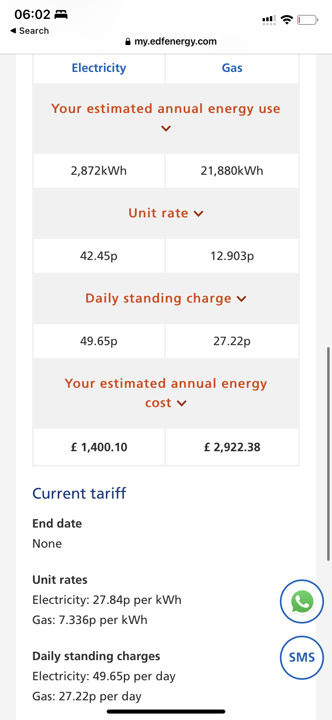Select the Electricity column header
Image resolution: width=332 pixels, height=720 pixels.
pos(99,68)
